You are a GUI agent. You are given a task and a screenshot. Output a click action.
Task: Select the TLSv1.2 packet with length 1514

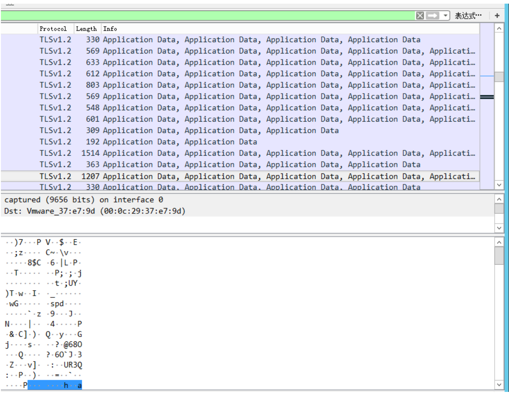pyautogui.click(x=227, y=153)
